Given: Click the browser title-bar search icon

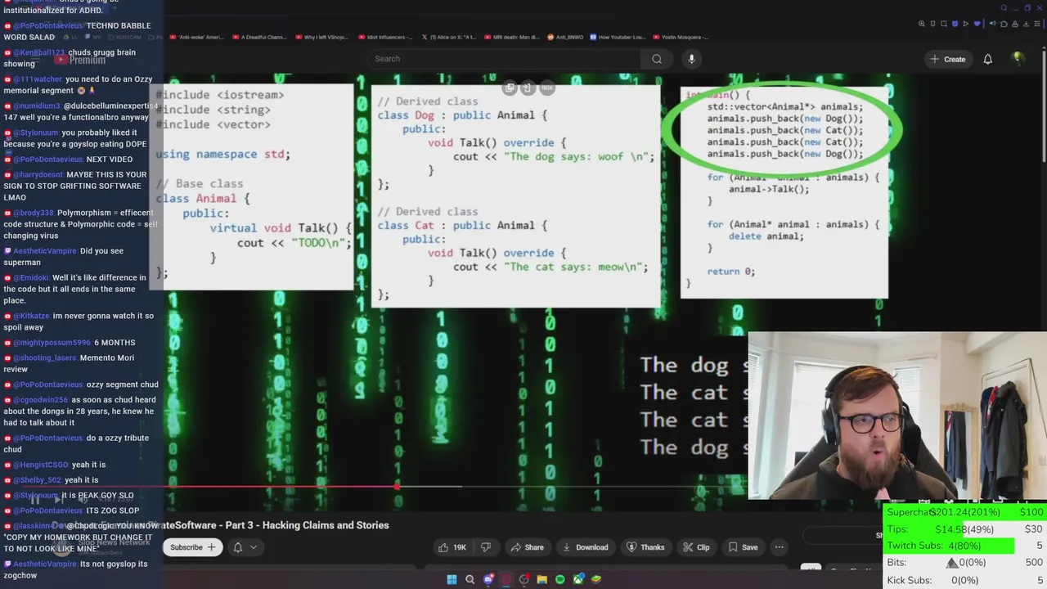Looking at the screenshot, I should (1004, 8).
